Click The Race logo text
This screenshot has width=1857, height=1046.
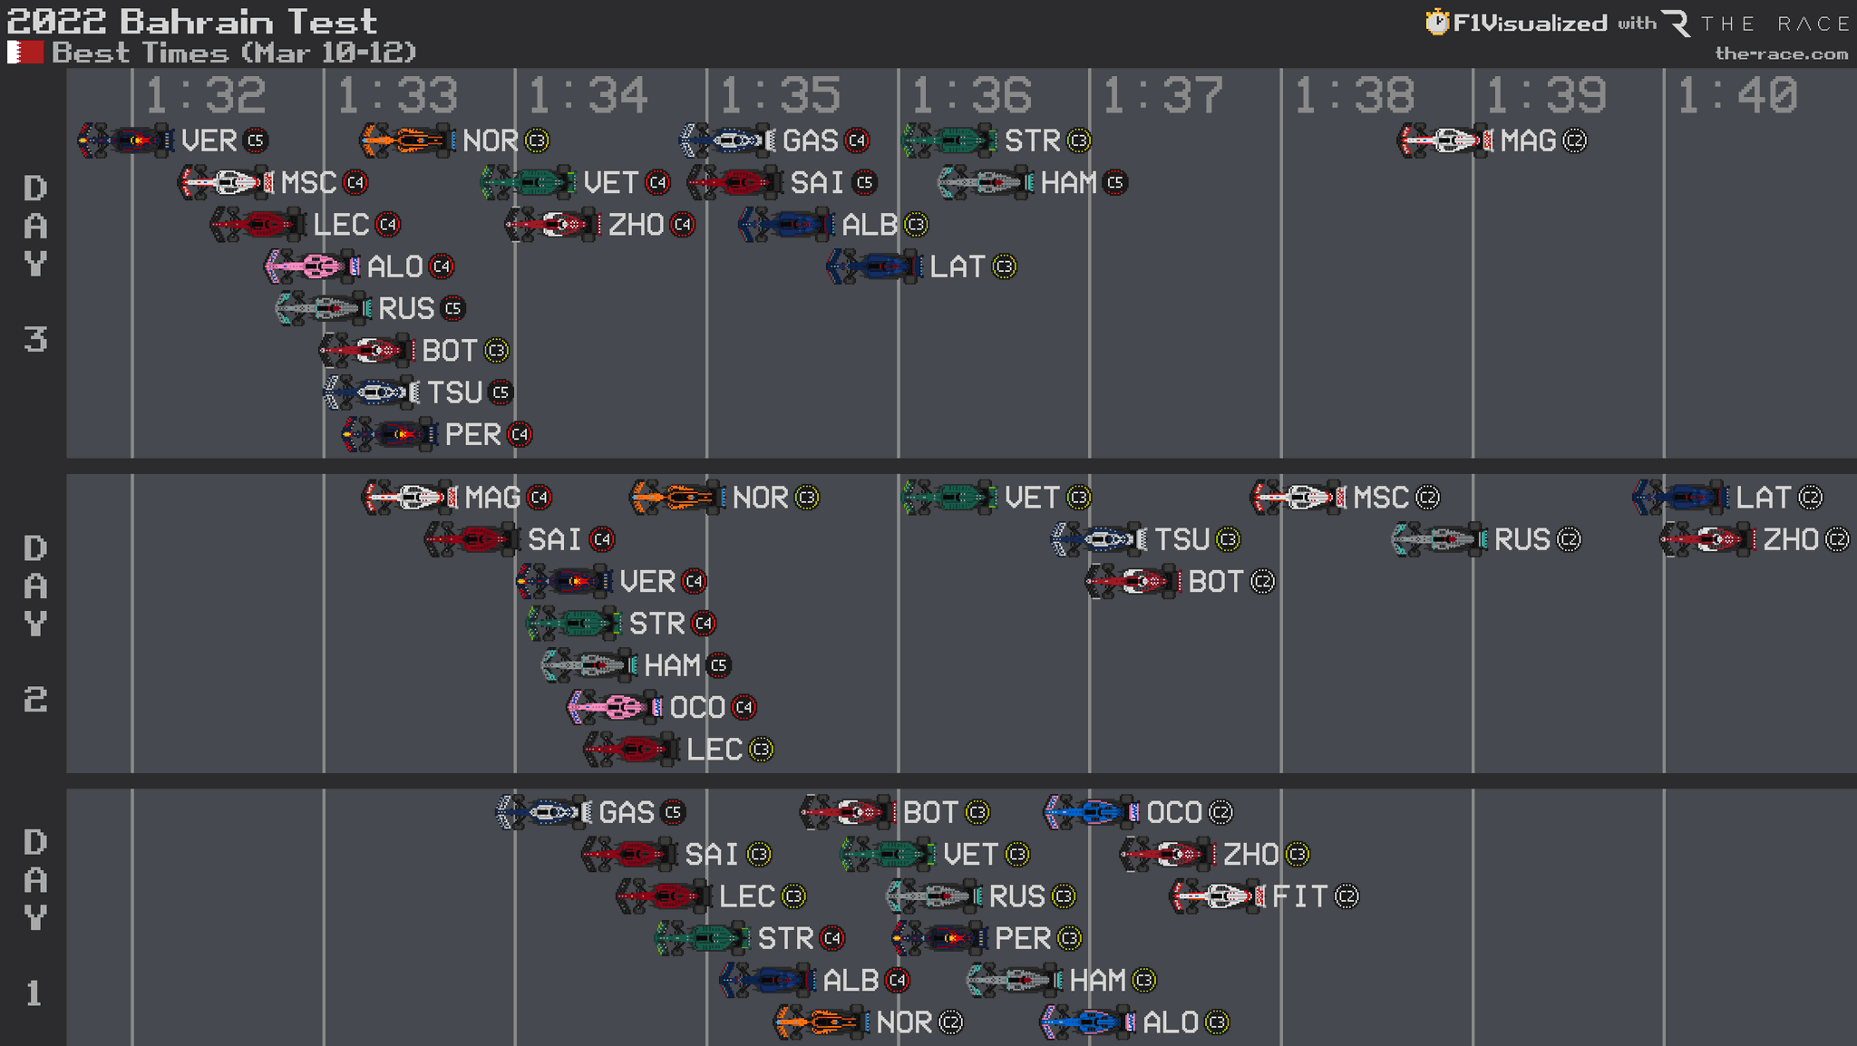(x=1774, y=23)
